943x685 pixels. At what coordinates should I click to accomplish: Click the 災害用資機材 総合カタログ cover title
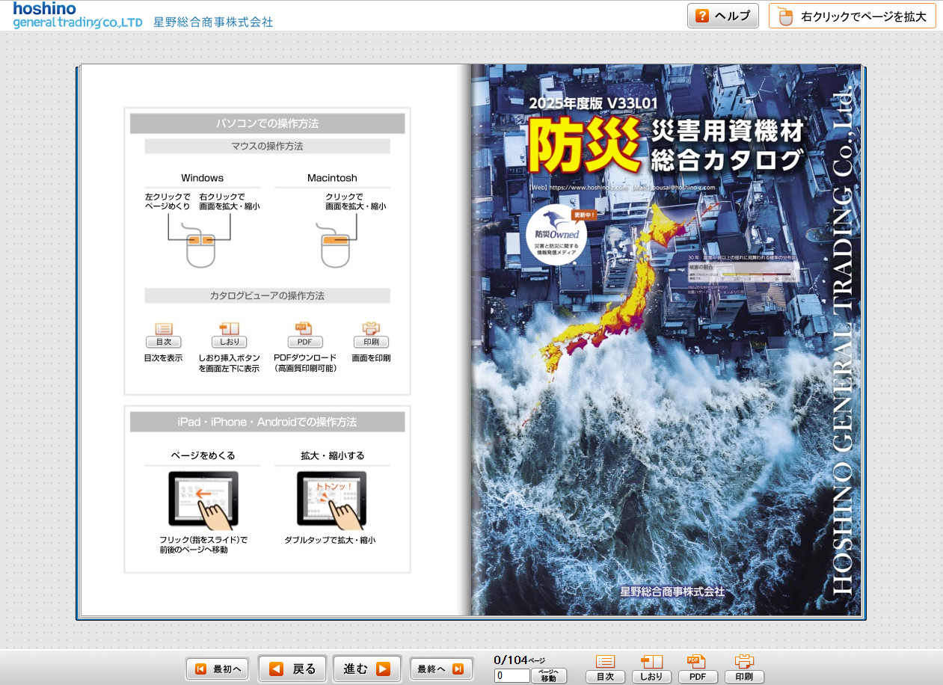pos(728,145)
